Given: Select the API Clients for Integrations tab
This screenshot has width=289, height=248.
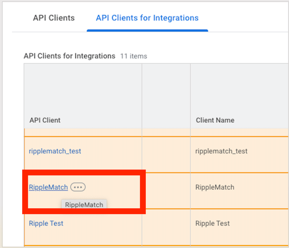Looking at the screenshot, I should (147, 18).
